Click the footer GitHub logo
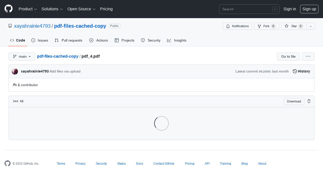Viewport: 323px width, 179px height. click(x=8, y=163)
